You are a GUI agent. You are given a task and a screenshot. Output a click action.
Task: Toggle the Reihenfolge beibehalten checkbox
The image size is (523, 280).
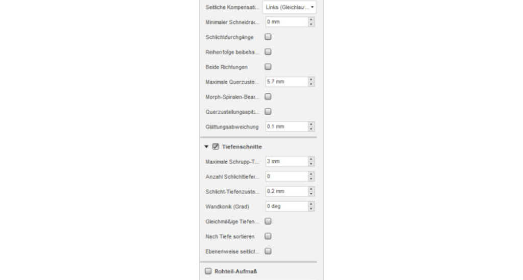pos(268,52)
